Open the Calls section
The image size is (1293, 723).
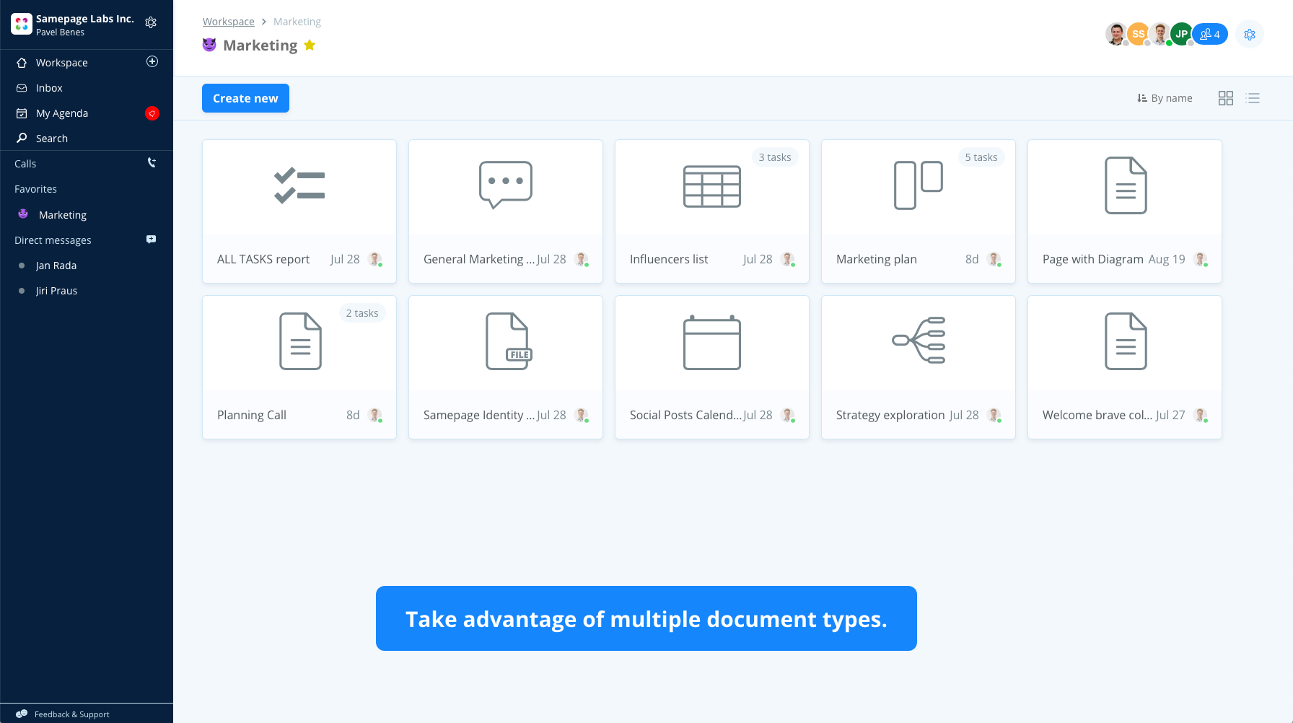25,164
